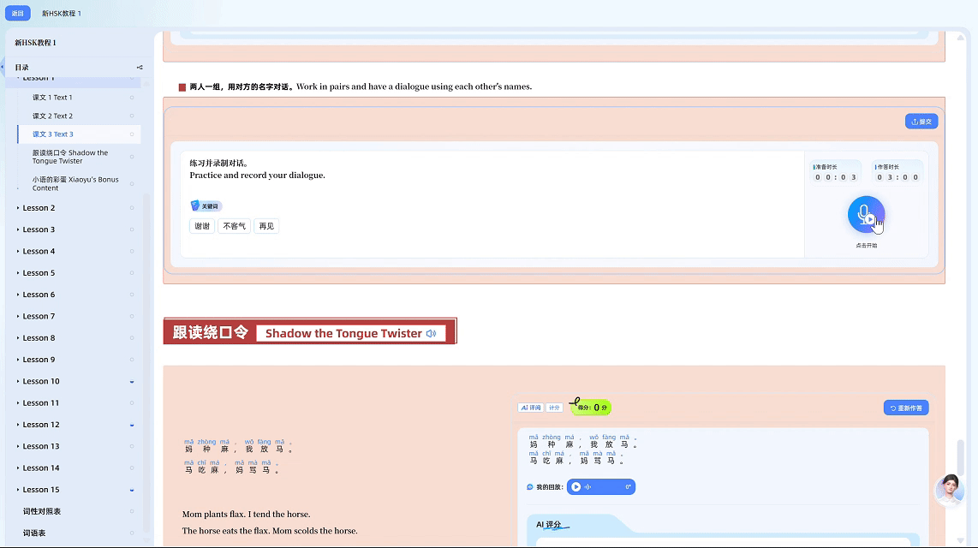Screen dimensions: 978x548
Task: Select 课文 3 Text 3
Action: pos(53,134)
